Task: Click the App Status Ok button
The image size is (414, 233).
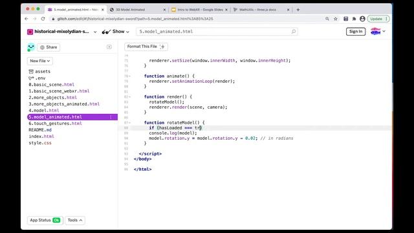Action: [x=45, y=220]
